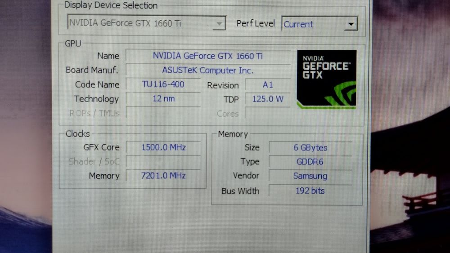This screenshot has width=450, height=253.
Task: Click the Bus Width label
Action: tap(240, 191)
